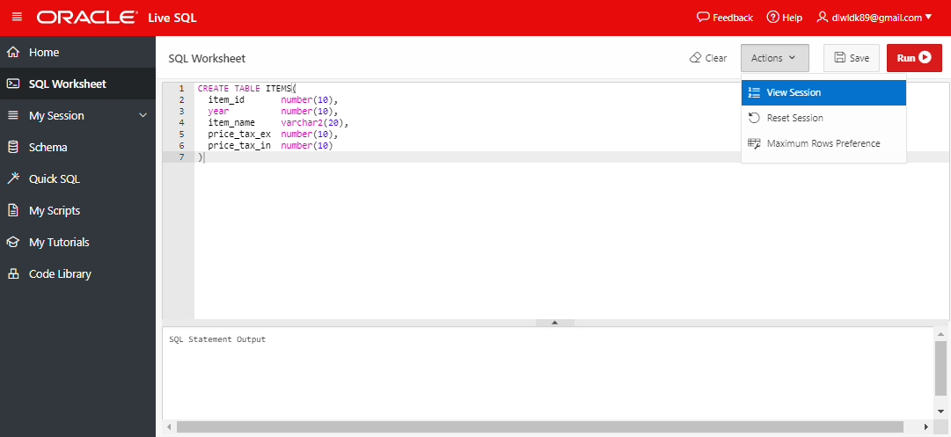Choose View Session from Actions menu

click(823, 92)
